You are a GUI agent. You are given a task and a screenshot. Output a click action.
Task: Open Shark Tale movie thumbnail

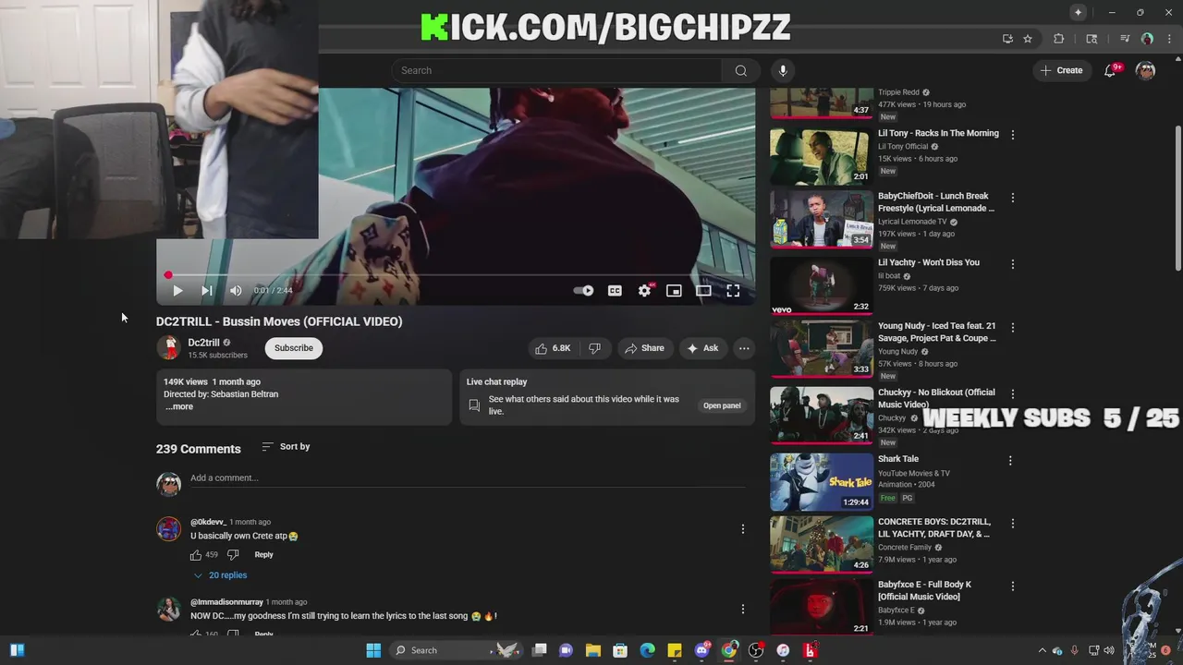coord(822,481)
